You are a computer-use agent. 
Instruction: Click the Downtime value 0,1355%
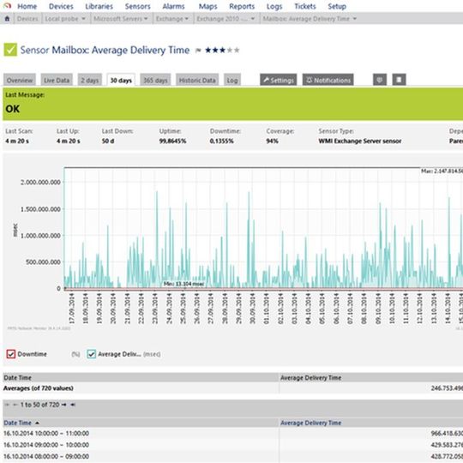222,141
